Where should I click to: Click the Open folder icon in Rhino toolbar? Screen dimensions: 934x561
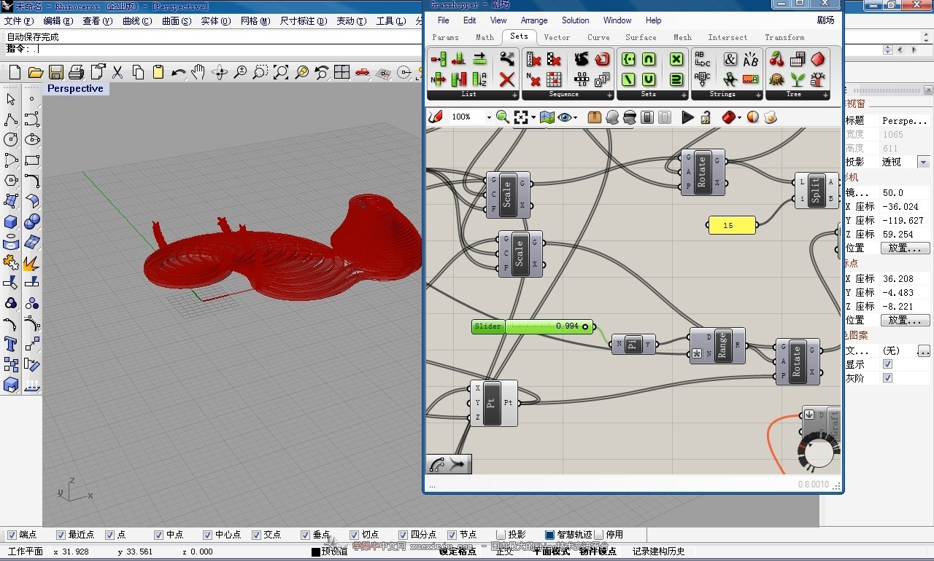click(35, 72)
